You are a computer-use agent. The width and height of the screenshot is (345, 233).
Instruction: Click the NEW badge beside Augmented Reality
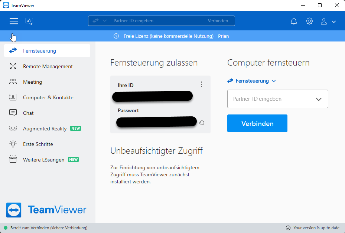tap(76, 128)
